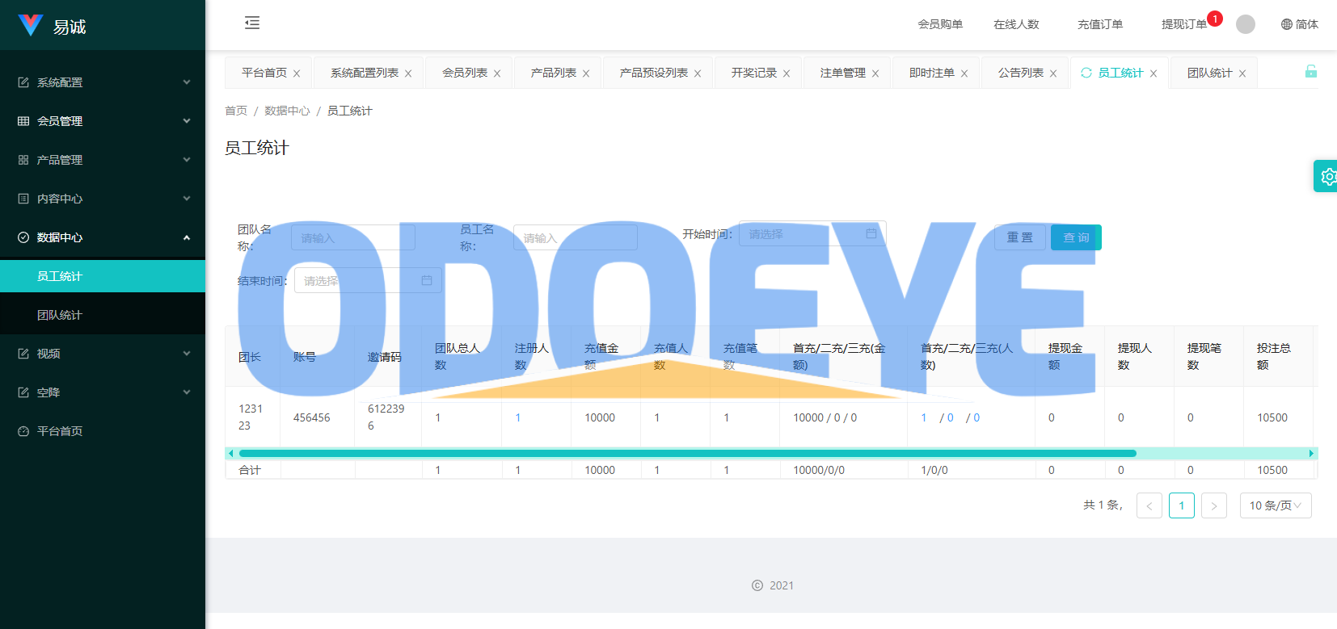Click the 数据中心 check-circle icon
The height and width of the screenshot is (629, 1337).
pyautogui.click(x=23, y=237)
